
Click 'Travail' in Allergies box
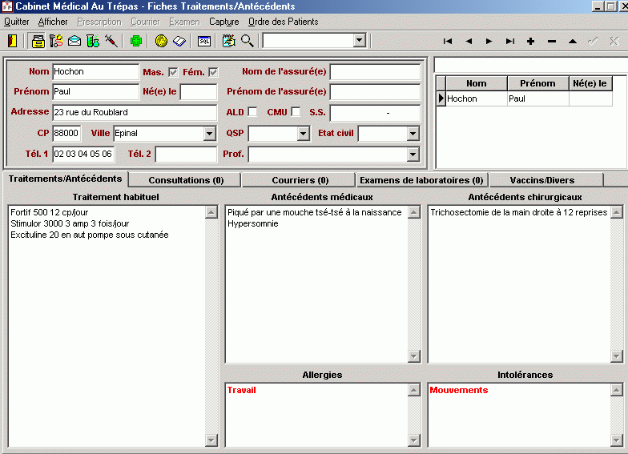click(x=242, y=390)
